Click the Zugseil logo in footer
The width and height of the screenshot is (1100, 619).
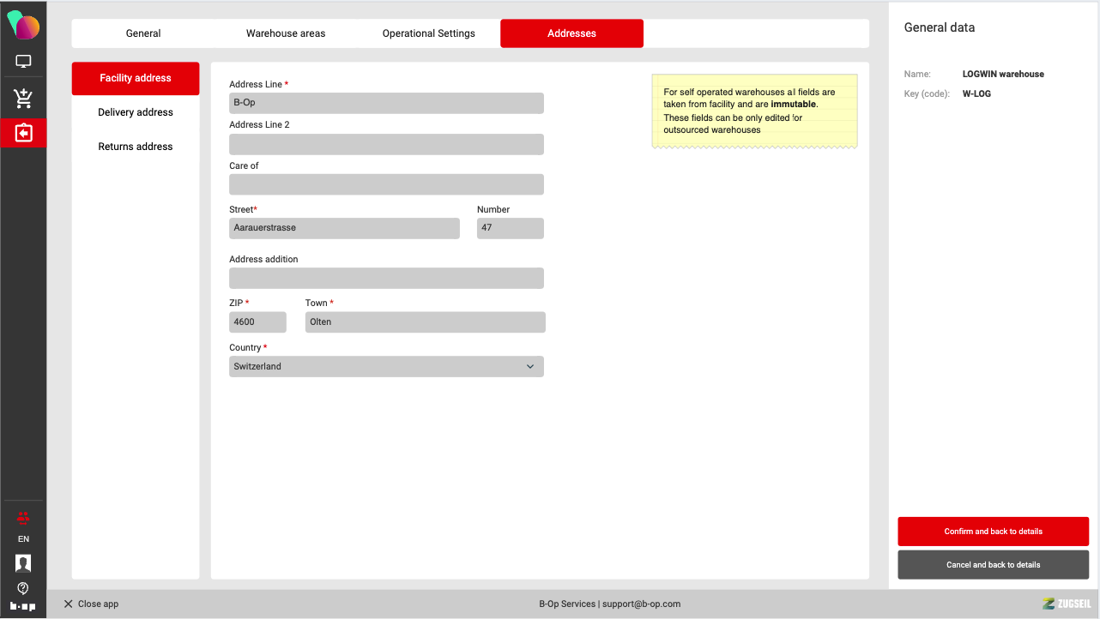[x=1067, y=604]
